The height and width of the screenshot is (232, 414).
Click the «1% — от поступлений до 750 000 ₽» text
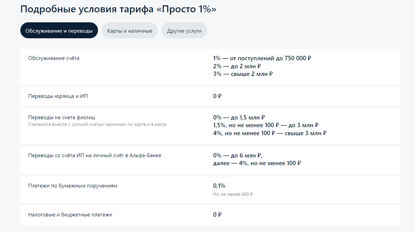point(263,58)
